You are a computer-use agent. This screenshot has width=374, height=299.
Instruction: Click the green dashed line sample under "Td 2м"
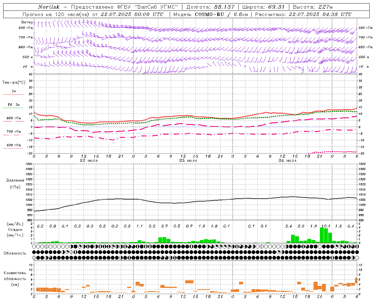(x=13, y=108)
